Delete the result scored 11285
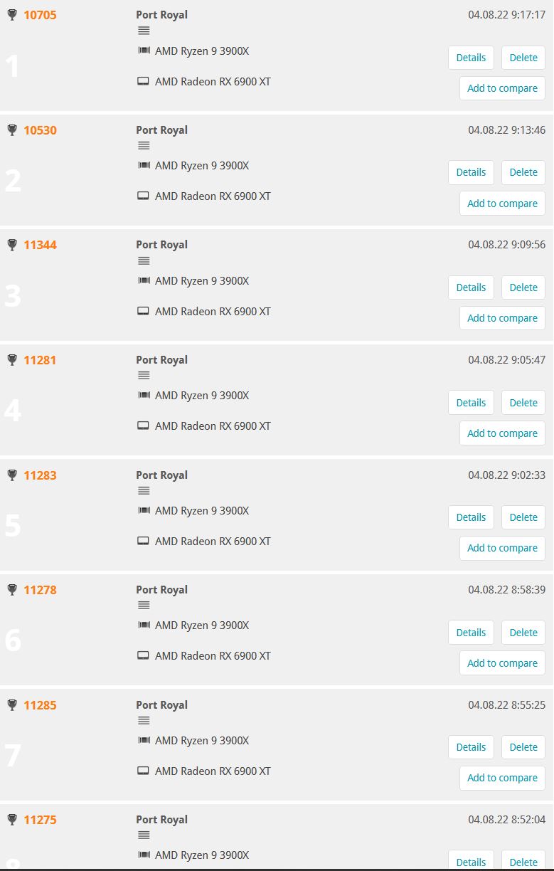The image size is (554, 871). (x=523, y=747)
